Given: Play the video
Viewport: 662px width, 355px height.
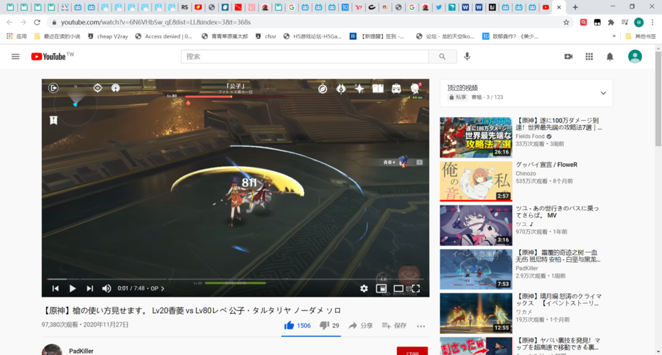Looking at the screenshot, I should click(x=72, y=288).
